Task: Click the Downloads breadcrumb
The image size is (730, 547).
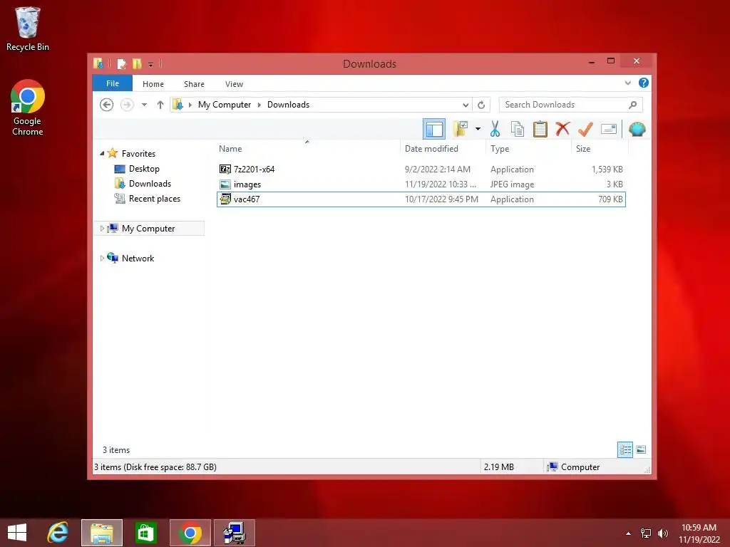Action: (288, 105)
